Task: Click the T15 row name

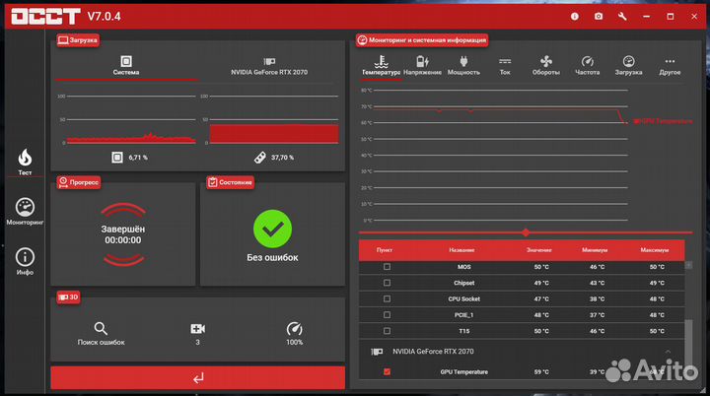Action: click(464, 331)
